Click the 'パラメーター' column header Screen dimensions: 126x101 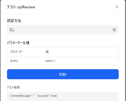pos(17,52)
